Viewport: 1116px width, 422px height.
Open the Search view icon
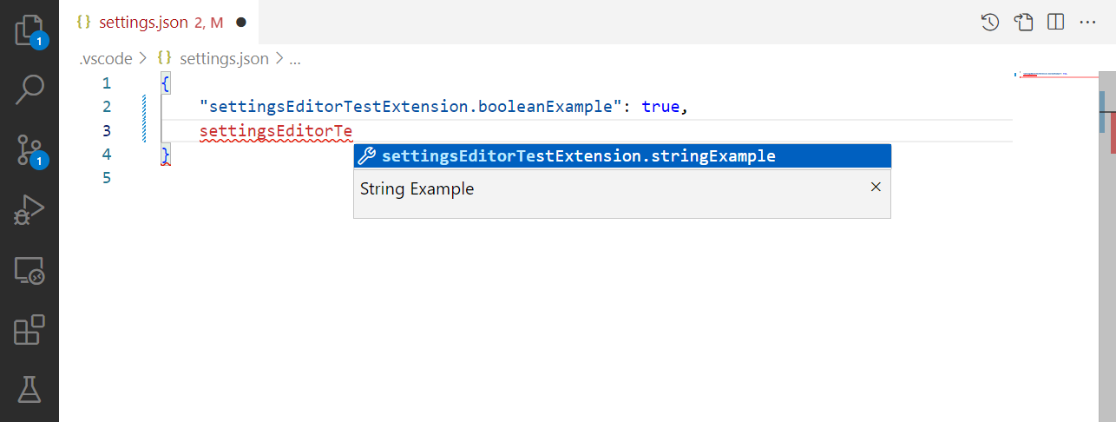[x=30, y=89]
